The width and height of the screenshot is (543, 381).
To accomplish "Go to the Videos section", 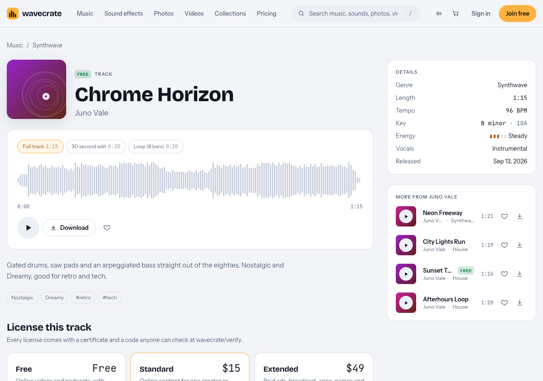I will [x=194, y=14].
